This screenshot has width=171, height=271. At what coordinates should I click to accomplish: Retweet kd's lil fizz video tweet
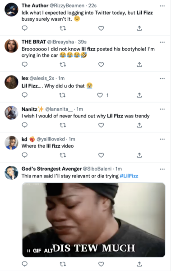(x=63, y=155)
